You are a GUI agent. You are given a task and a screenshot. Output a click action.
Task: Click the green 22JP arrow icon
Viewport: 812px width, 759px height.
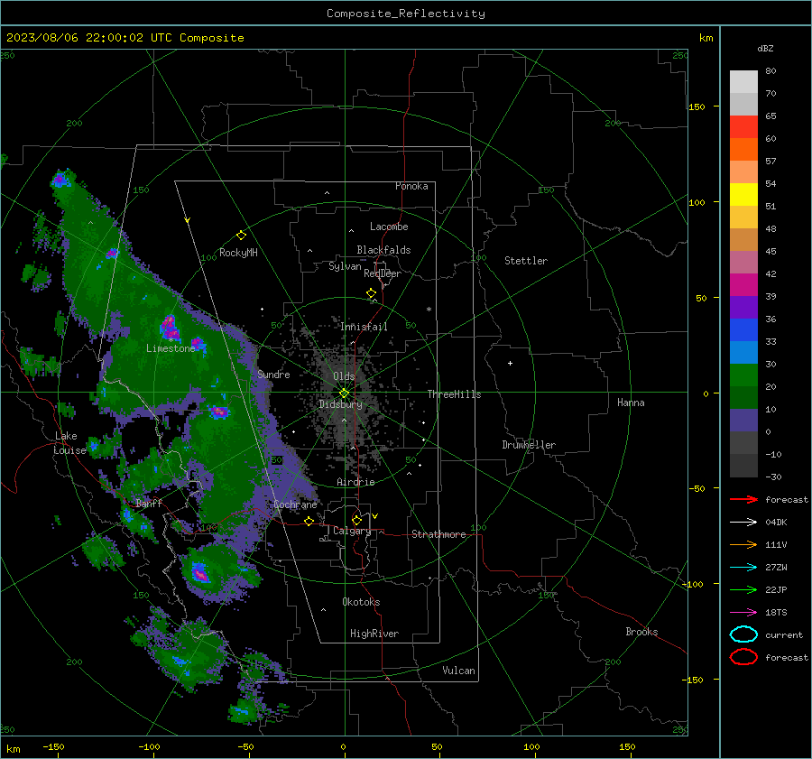[x=743, y=589]
